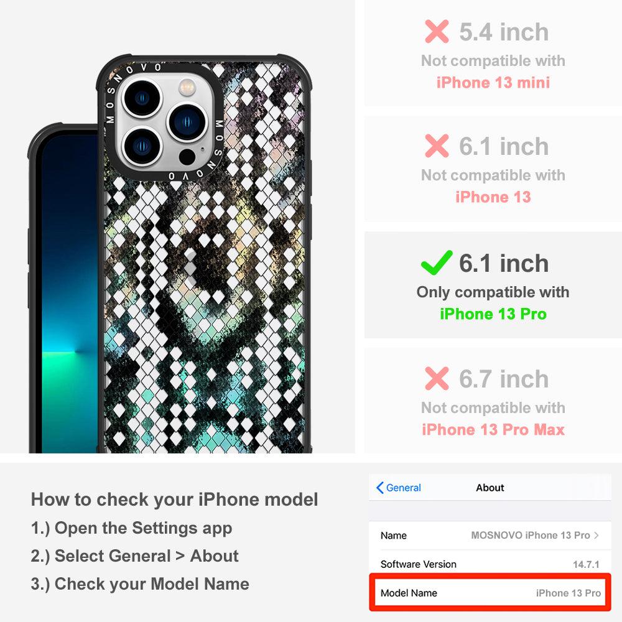Click the green checkmark beside 6.1 inch
This screenshot has height=622, width=622.
click(x=437, y=262)
